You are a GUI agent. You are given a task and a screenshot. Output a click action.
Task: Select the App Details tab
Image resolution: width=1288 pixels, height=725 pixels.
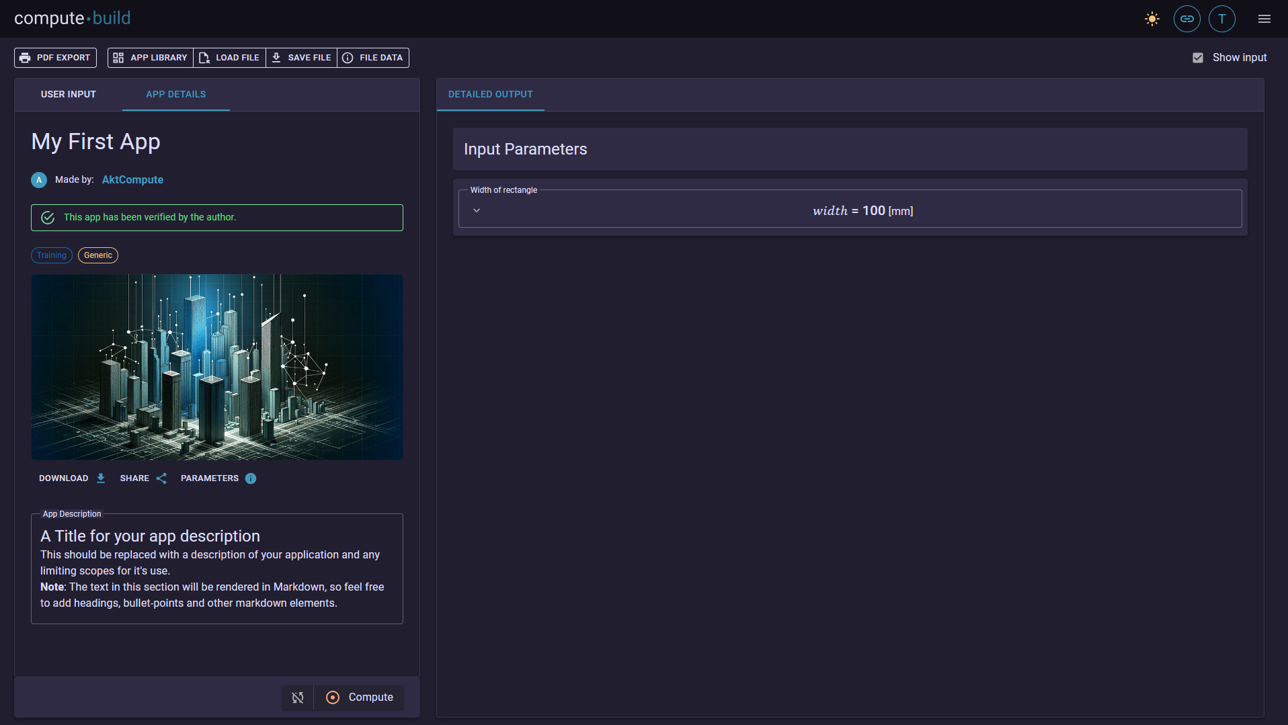[x=176, y=95]
